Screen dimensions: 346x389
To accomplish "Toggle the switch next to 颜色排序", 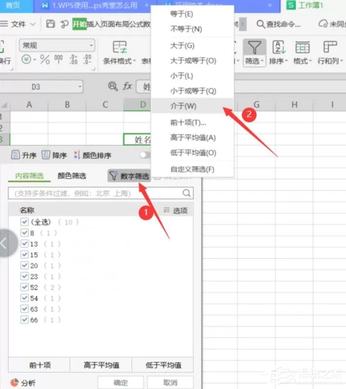I will pos(145,155).
